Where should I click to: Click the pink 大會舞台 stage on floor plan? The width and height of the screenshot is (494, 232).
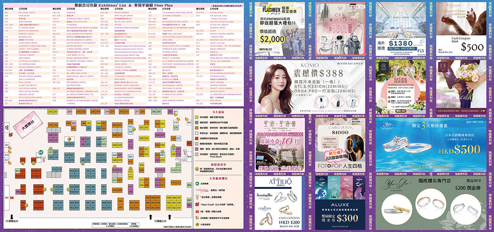pos(28,125)
